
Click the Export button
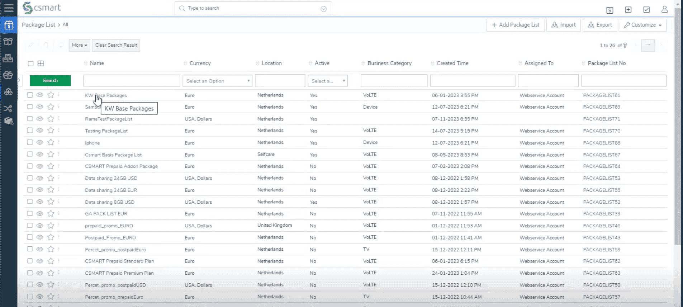point(600,25)
